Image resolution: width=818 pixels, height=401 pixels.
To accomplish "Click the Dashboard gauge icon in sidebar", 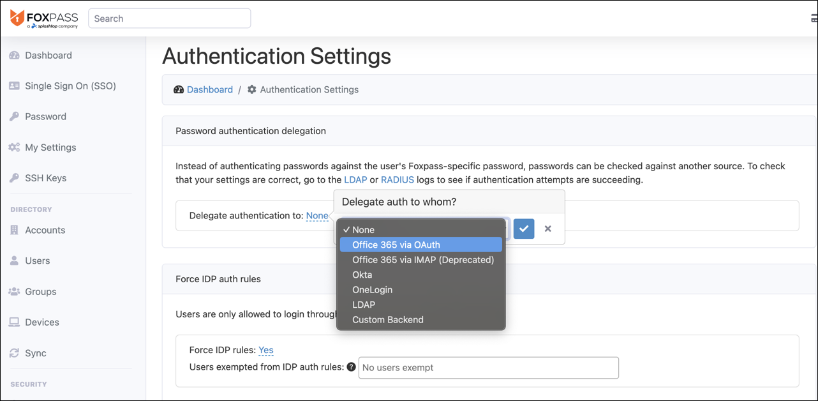I will [14, 56].
